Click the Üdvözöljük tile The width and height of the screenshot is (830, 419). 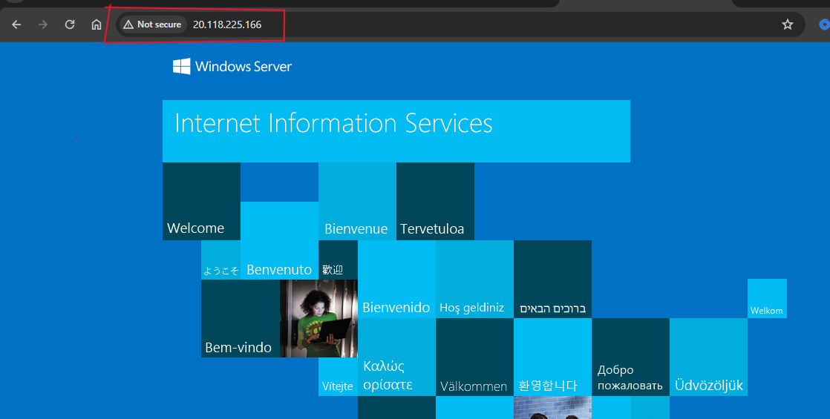point(708,357)
